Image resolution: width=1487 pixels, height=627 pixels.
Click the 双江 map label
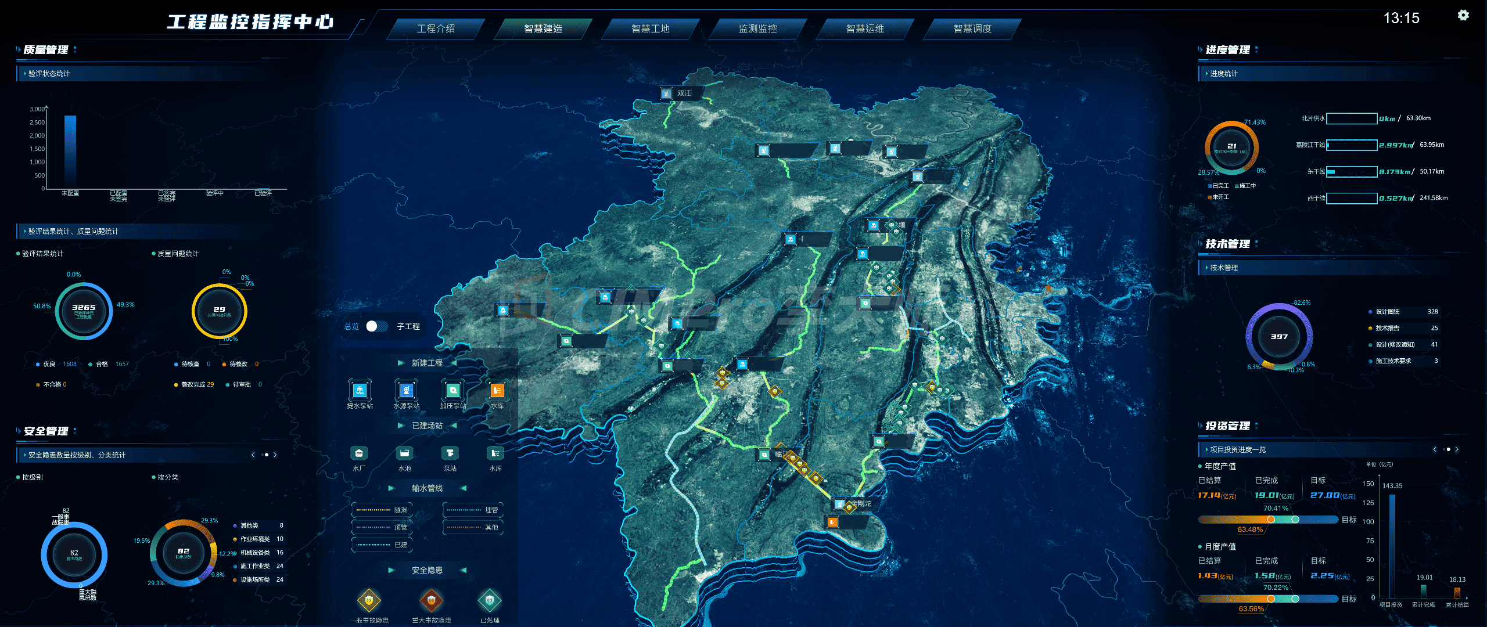point(684,93)
